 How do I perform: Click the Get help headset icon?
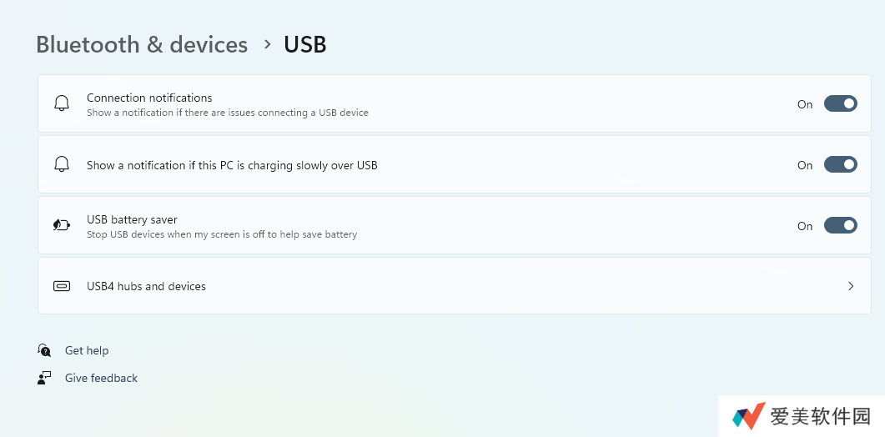point(45,350)
